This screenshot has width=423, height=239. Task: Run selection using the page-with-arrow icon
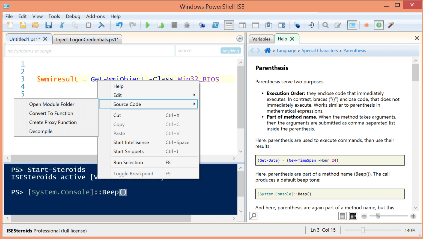(x=161, y=25)
